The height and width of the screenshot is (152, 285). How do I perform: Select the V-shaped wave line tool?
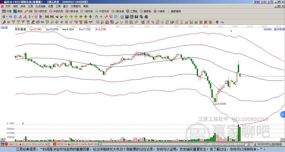tap(121, 22)
